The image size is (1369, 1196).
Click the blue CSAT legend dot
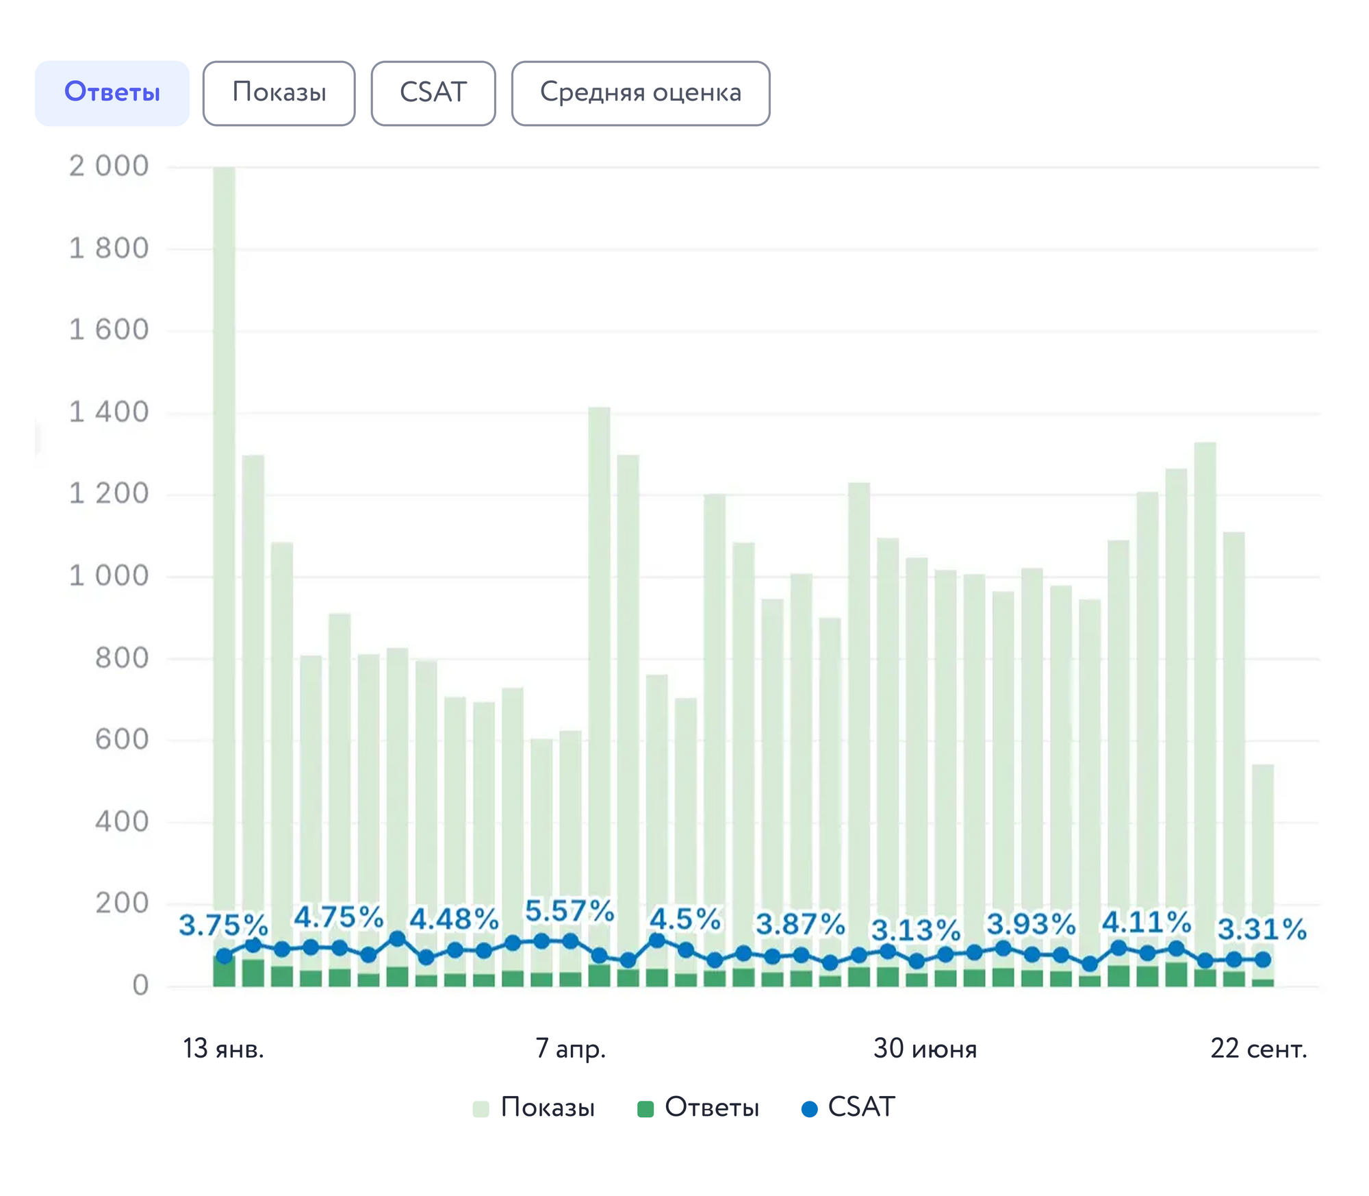coord(809,1108)
